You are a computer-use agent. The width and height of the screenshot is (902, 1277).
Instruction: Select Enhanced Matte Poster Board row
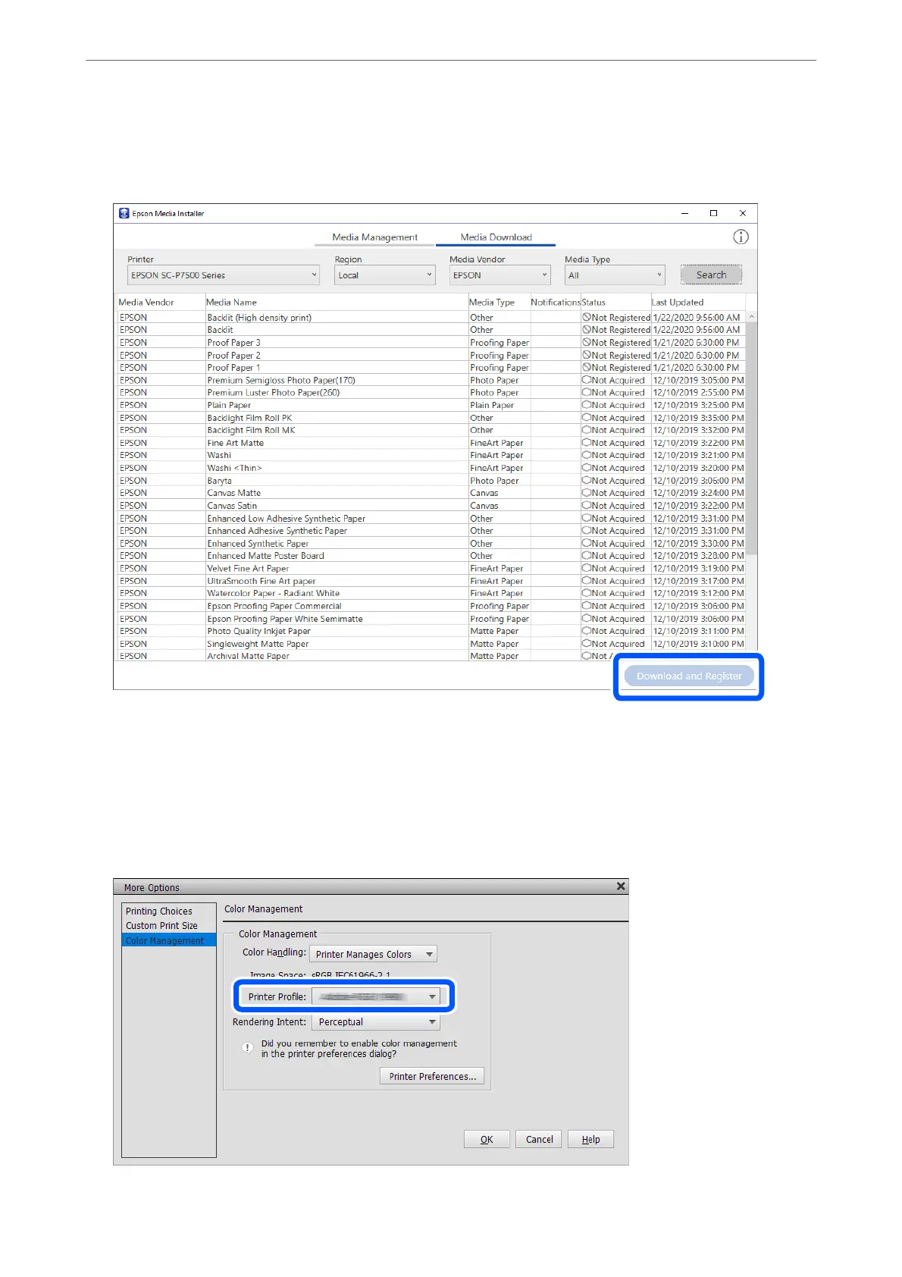[x=431, y=556]
